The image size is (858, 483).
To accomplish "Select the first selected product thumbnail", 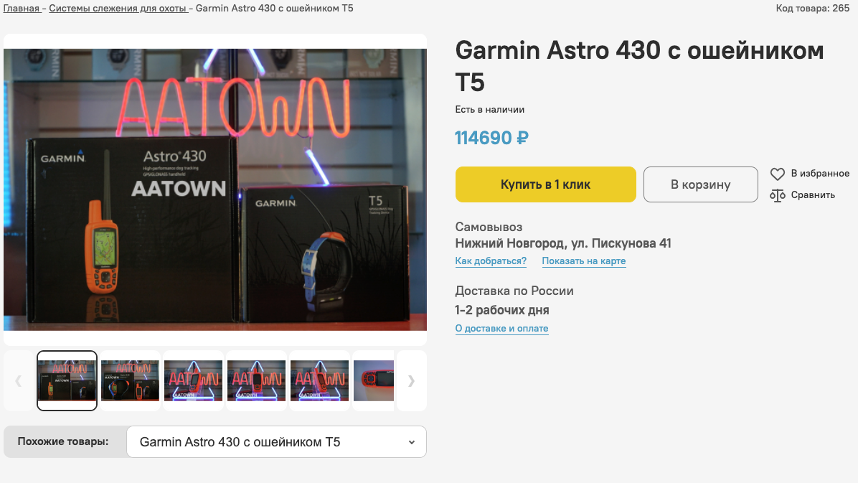I will coord(67,380).
